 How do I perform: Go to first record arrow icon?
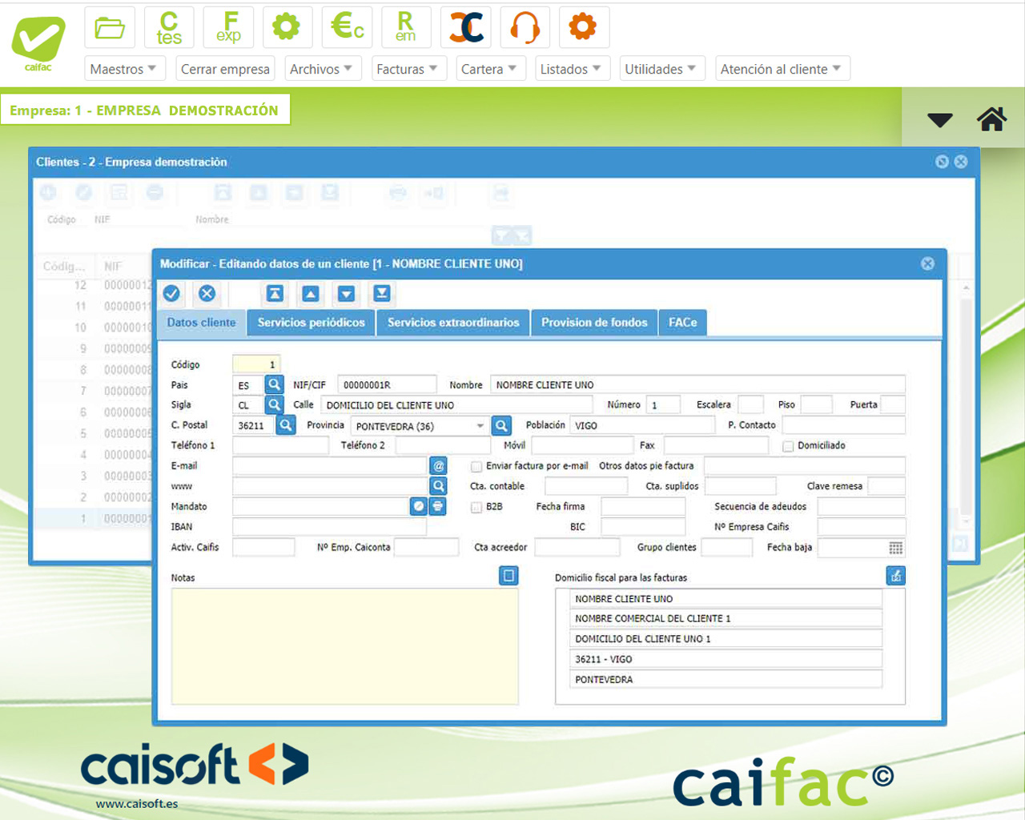(275, 294)
